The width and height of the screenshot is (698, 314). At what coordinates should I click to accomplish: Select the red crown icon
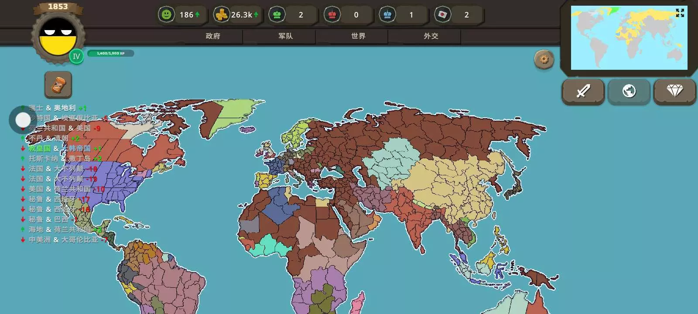(332, 15)
